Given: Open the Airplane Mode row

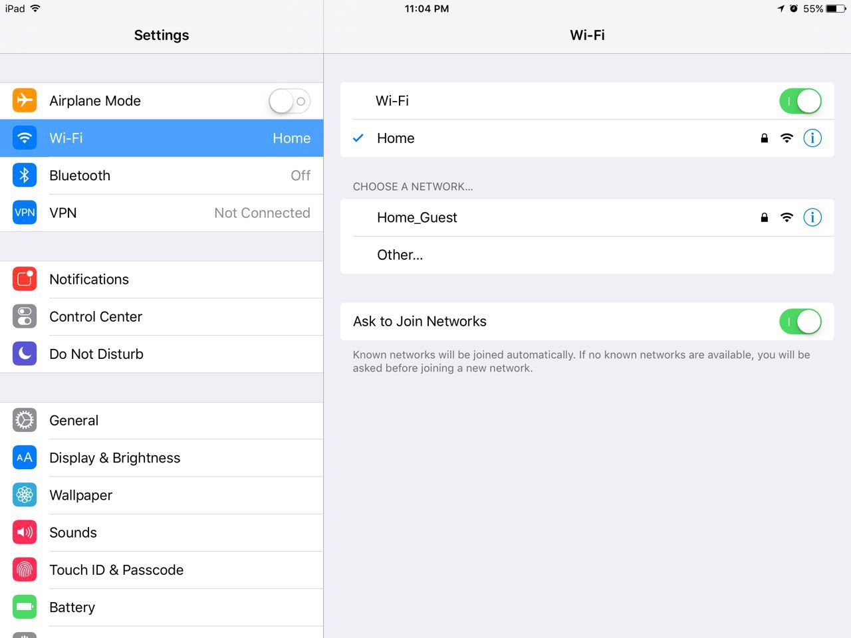Looking at the screenshot, I should (162, 101).
